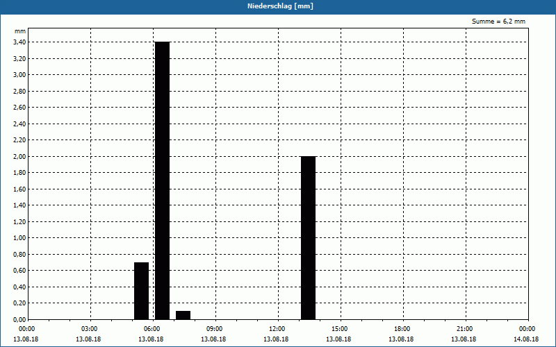Viewport: 556px width, 347px height.
Task: Click the 3,40 y-axis label
Action: click(19, 42)
